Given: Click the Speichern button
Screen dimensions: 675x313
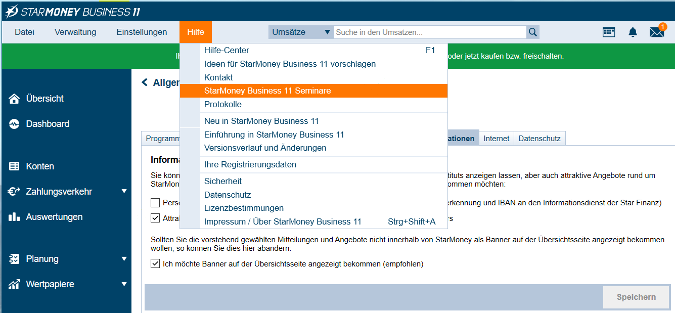Looking at the screenshot, I should 636,297.
